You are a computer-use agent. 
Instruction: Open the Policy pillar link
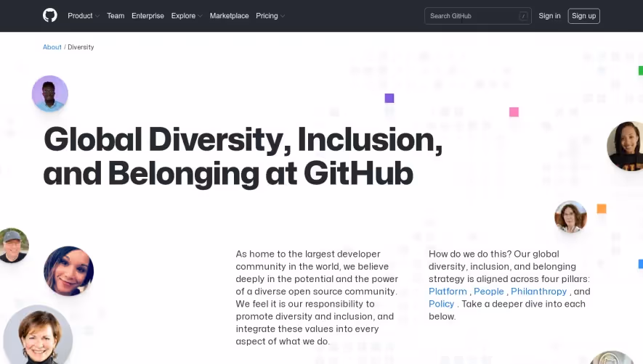[x=441, y=304]
